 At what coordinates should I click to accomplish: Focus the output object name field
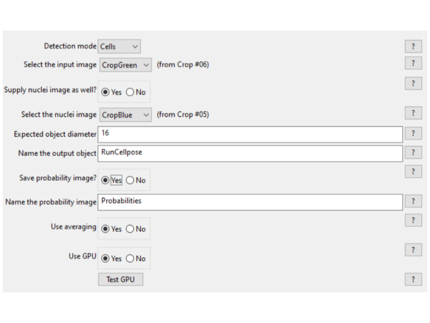point(250,153)
